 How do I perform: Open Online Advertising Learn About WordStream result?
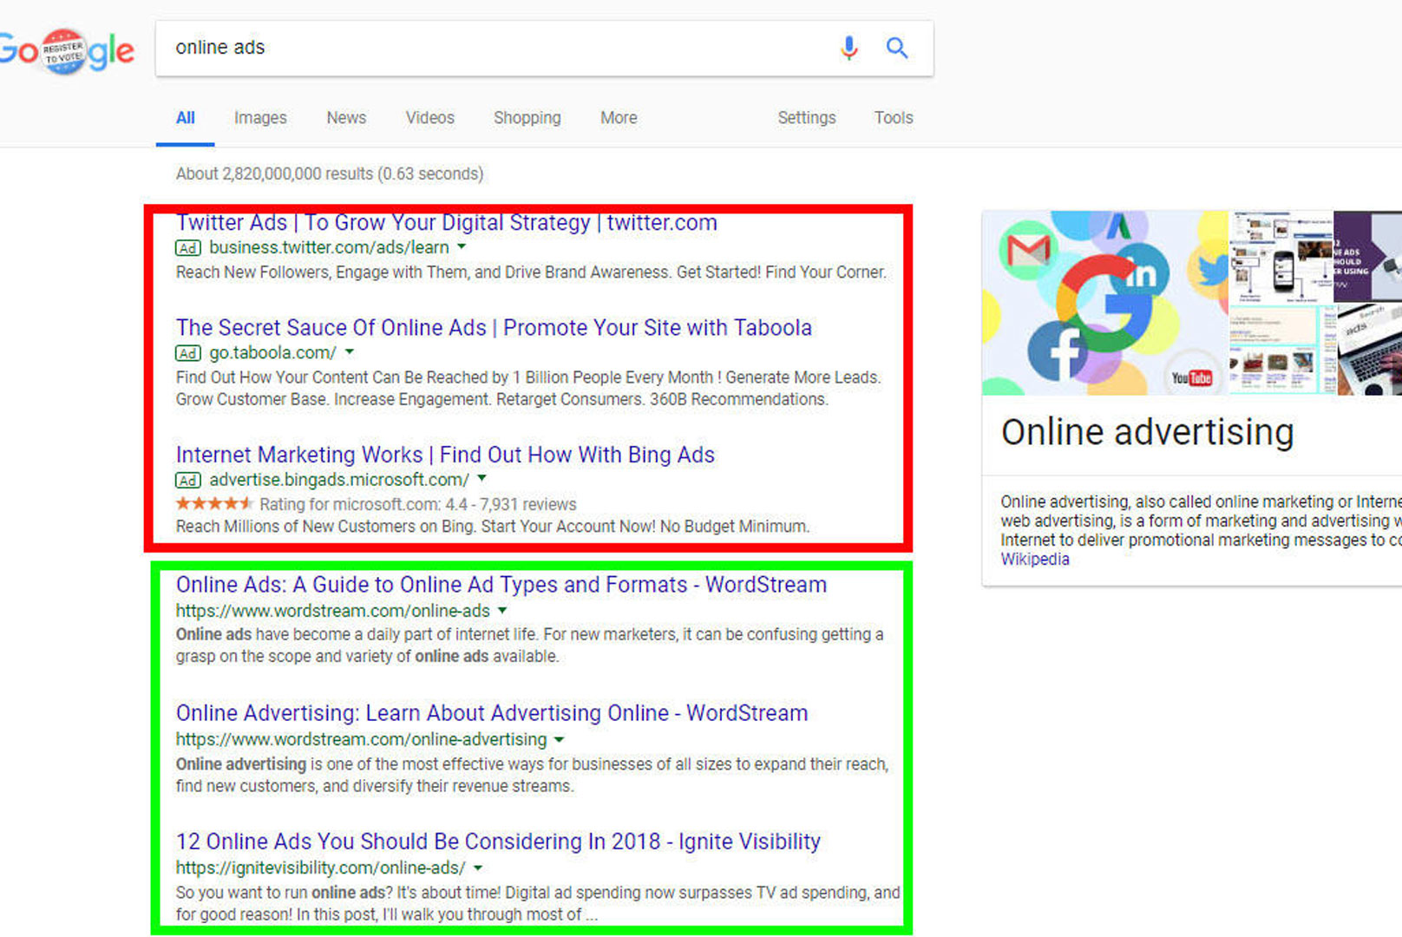[492, 713]
